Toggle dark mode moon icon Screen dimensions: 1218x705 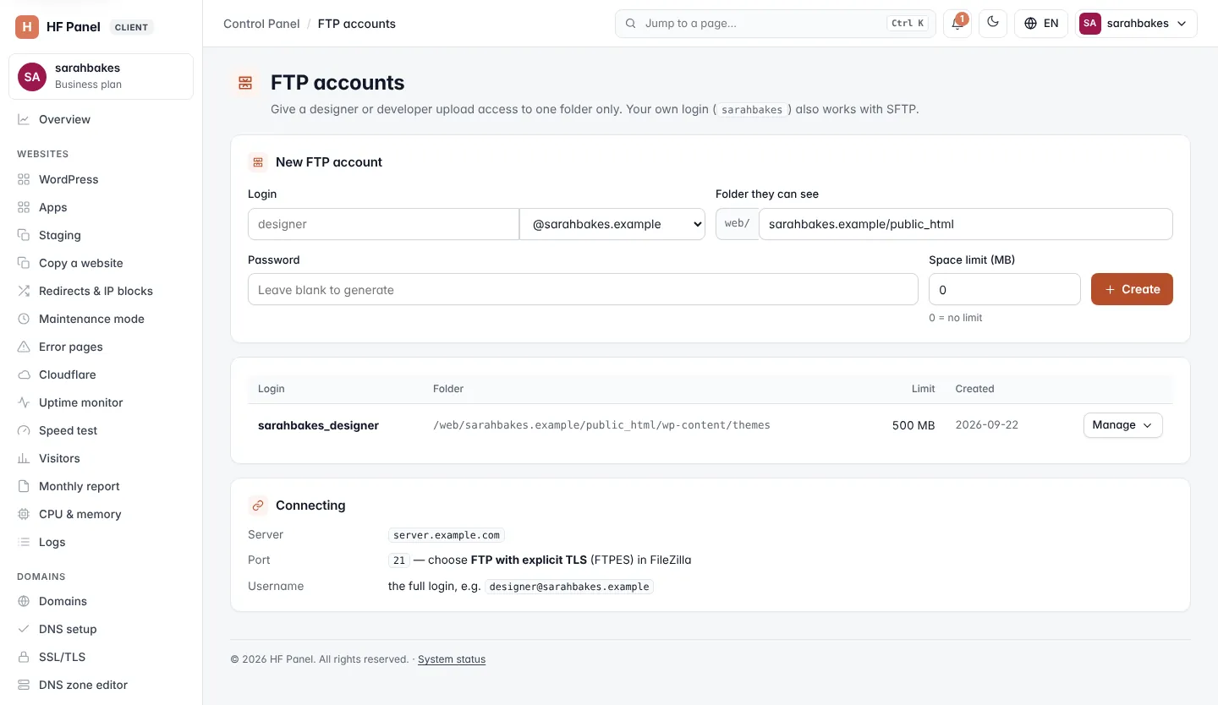coord(993,24)
